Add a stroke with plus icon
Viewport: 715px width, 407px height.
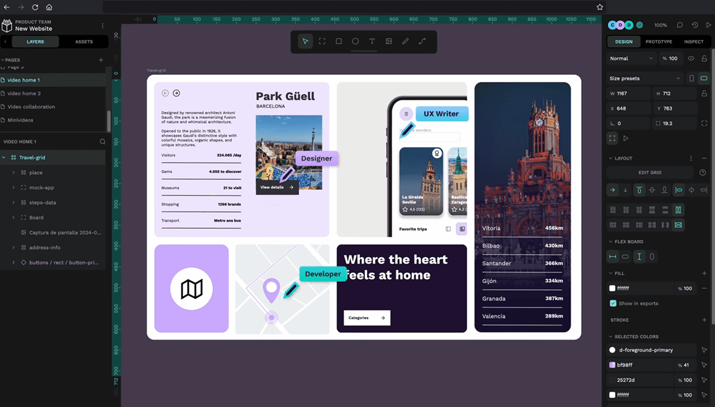click(704, 320)
